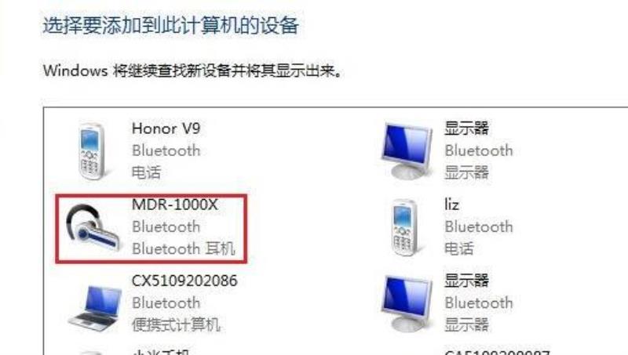Click the 电话 label under Honor V9
Image resolution: width=628 pixels, height=355 pixels.
[147, 172]
